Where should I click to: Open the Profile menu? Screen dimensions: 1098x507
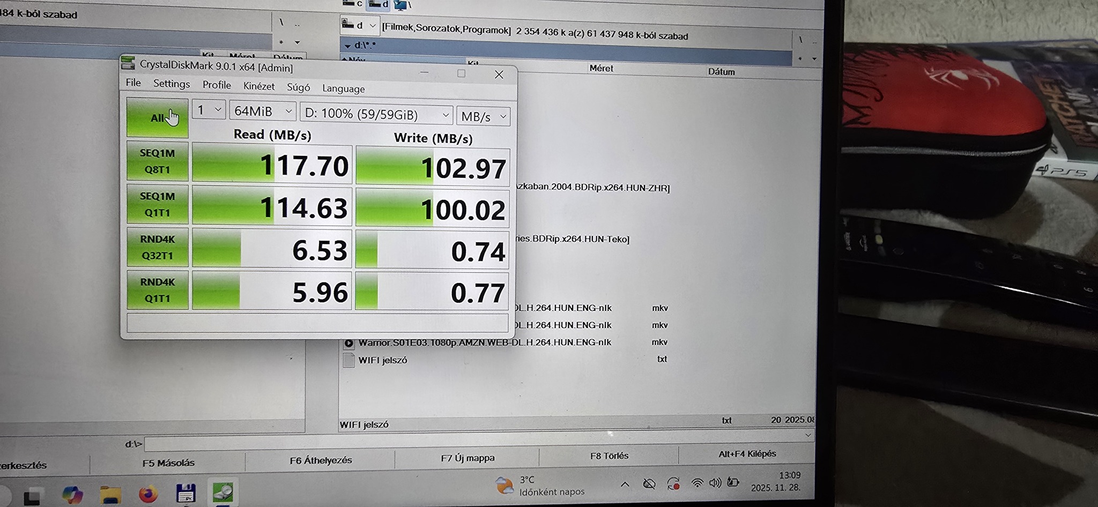217,85
